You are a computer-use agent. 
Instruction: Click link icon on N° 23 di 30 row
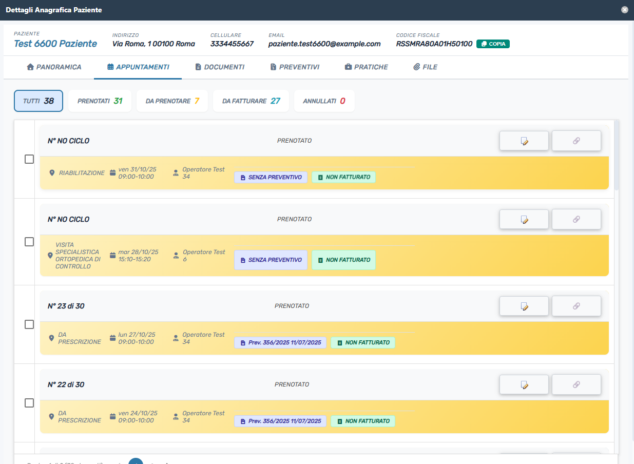576,306
